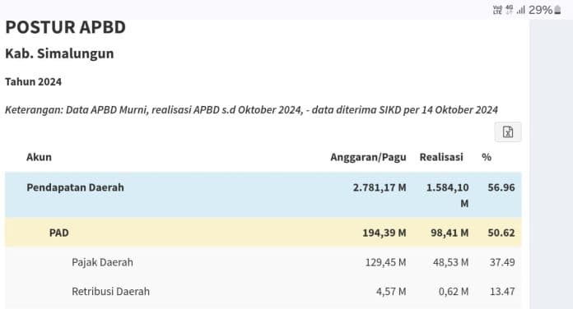Tap the 4G network indicator
Screen dimensions: 573x309
pyautogui.click(x=509, y=10)
